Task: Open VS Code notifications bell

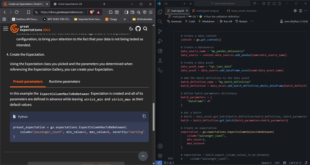Action: tap(306, 163)
